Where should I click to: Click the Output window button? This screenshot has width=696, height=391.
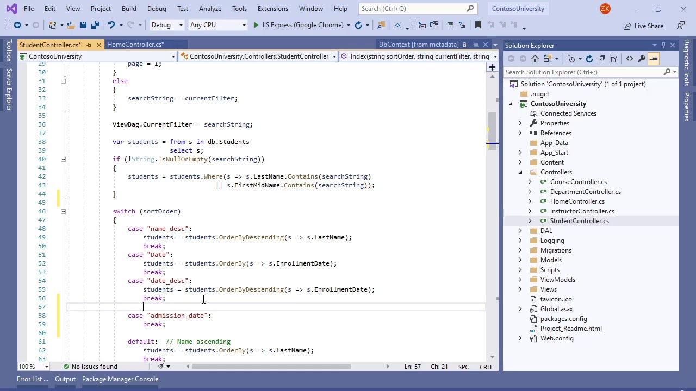(65, 379)
